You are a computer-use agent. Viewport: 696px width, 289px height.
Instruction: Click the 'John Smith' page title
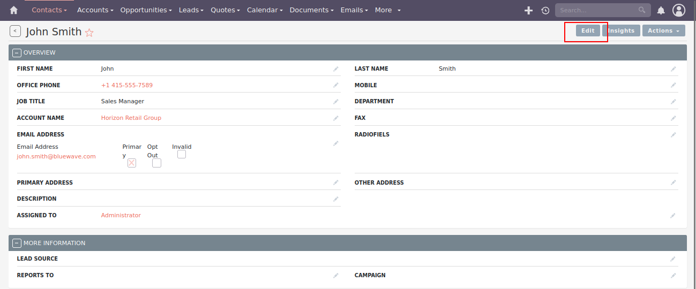(x=54, y=32)
